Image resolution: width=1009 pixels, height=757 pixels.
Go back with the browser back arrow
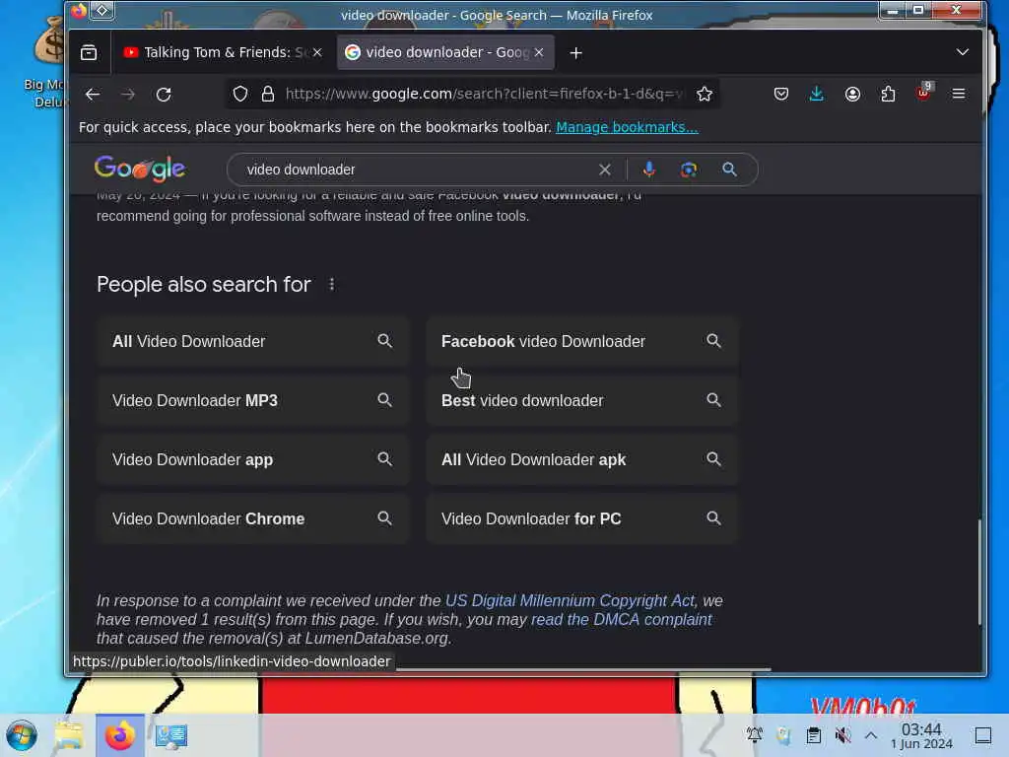tap(93, 95)
